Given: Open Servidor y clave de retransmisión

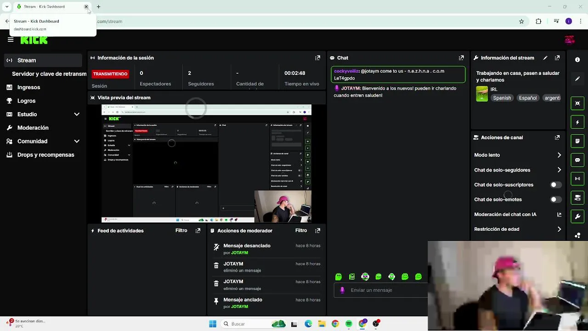Looking at the screenshot, I should (49, 74).
